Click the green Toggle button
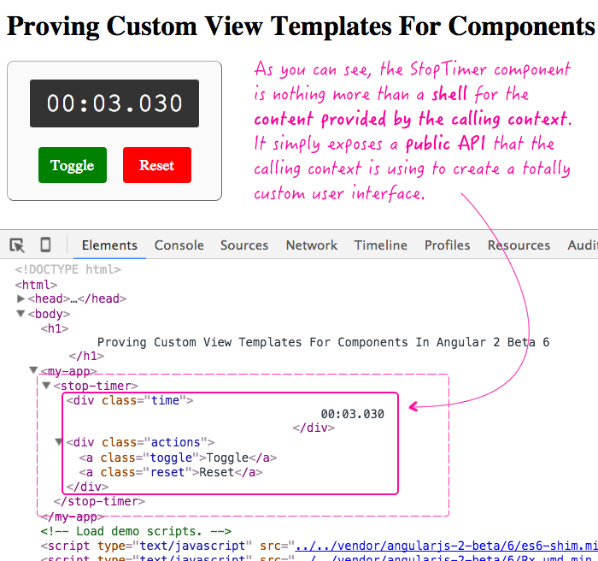Viewport: 598px width, 561px height. [x=73, y=165]
